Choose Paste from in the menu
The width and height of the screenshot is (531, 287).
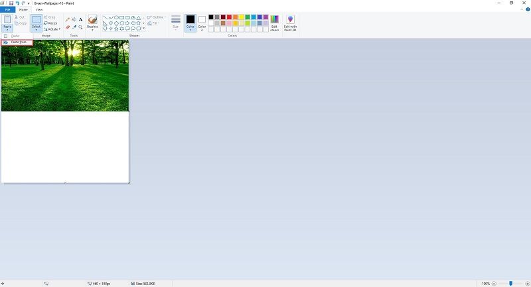pyautogui.click(x=18, y=42)
